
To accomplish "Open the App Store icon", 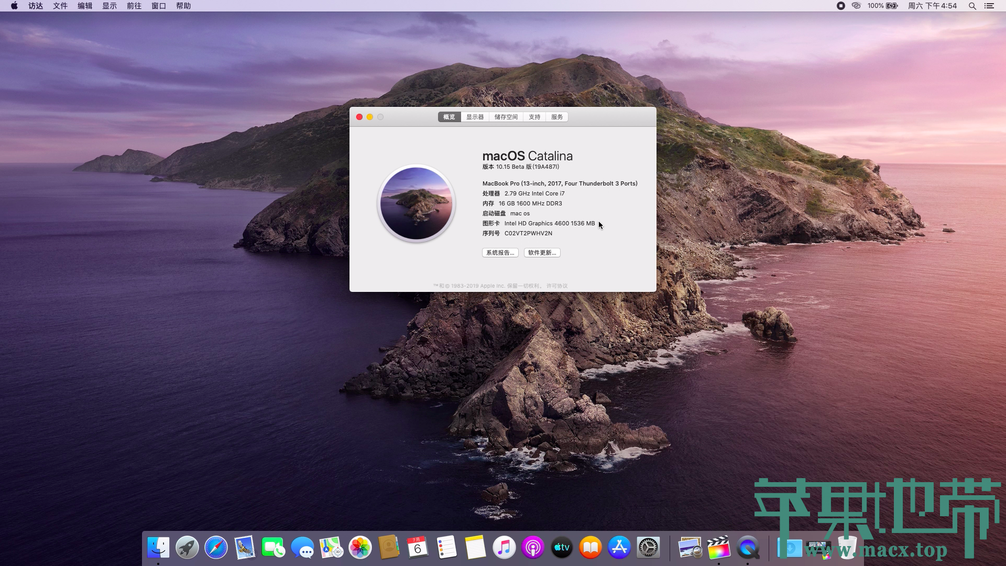I will (619, 548).
